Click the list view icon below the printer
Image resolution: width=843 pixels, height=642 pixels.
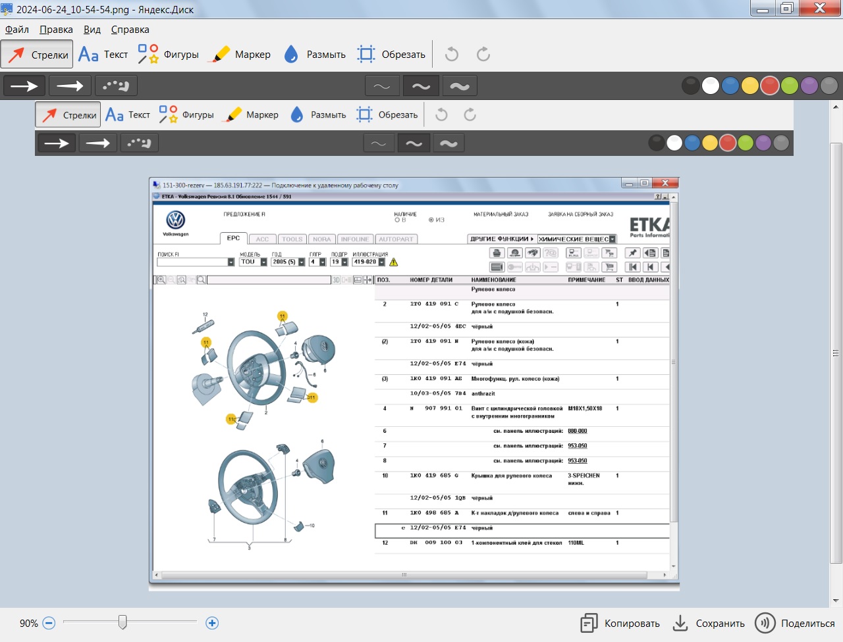497,267
